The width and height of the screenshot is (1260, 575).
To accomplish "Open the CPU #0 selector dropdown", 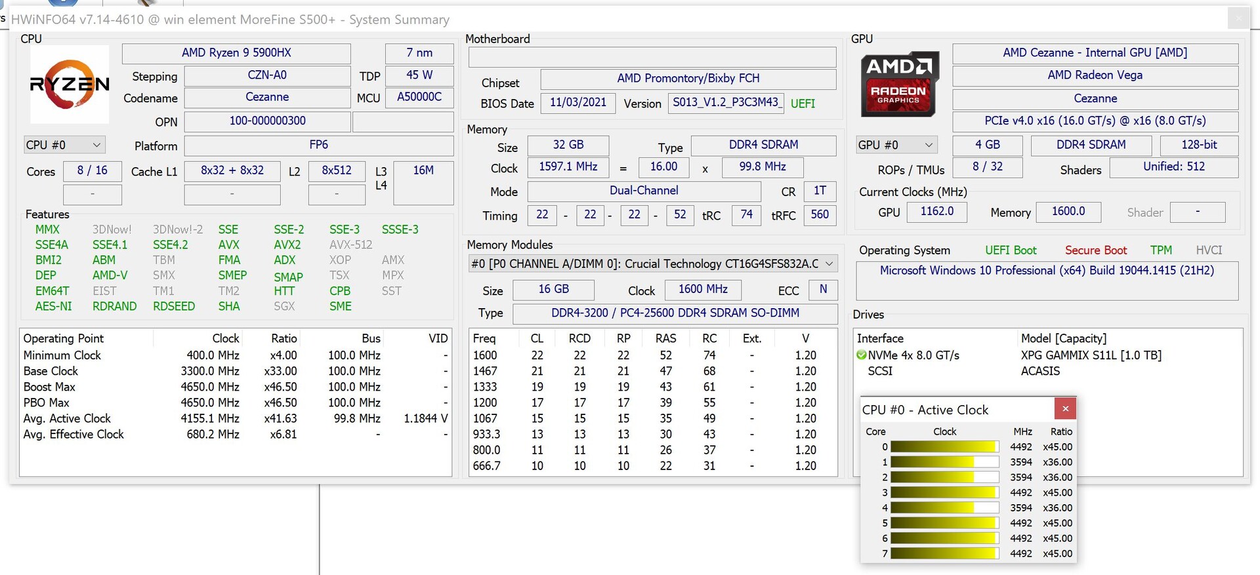I will (64, 145).
